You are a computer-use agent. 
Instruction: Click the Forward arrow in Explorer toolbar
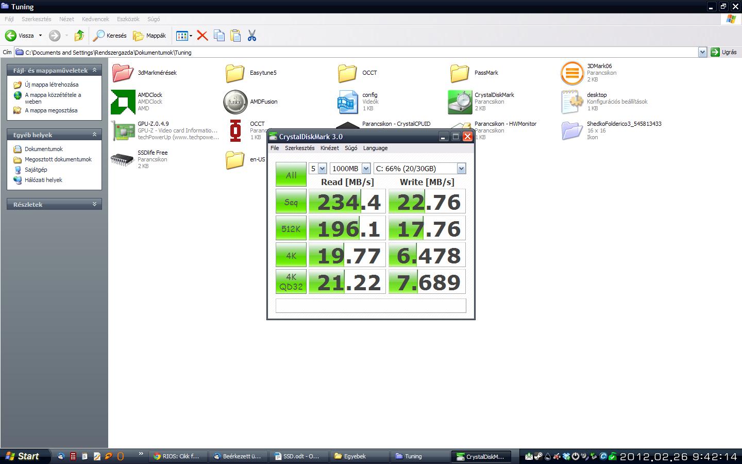(55, 36)
